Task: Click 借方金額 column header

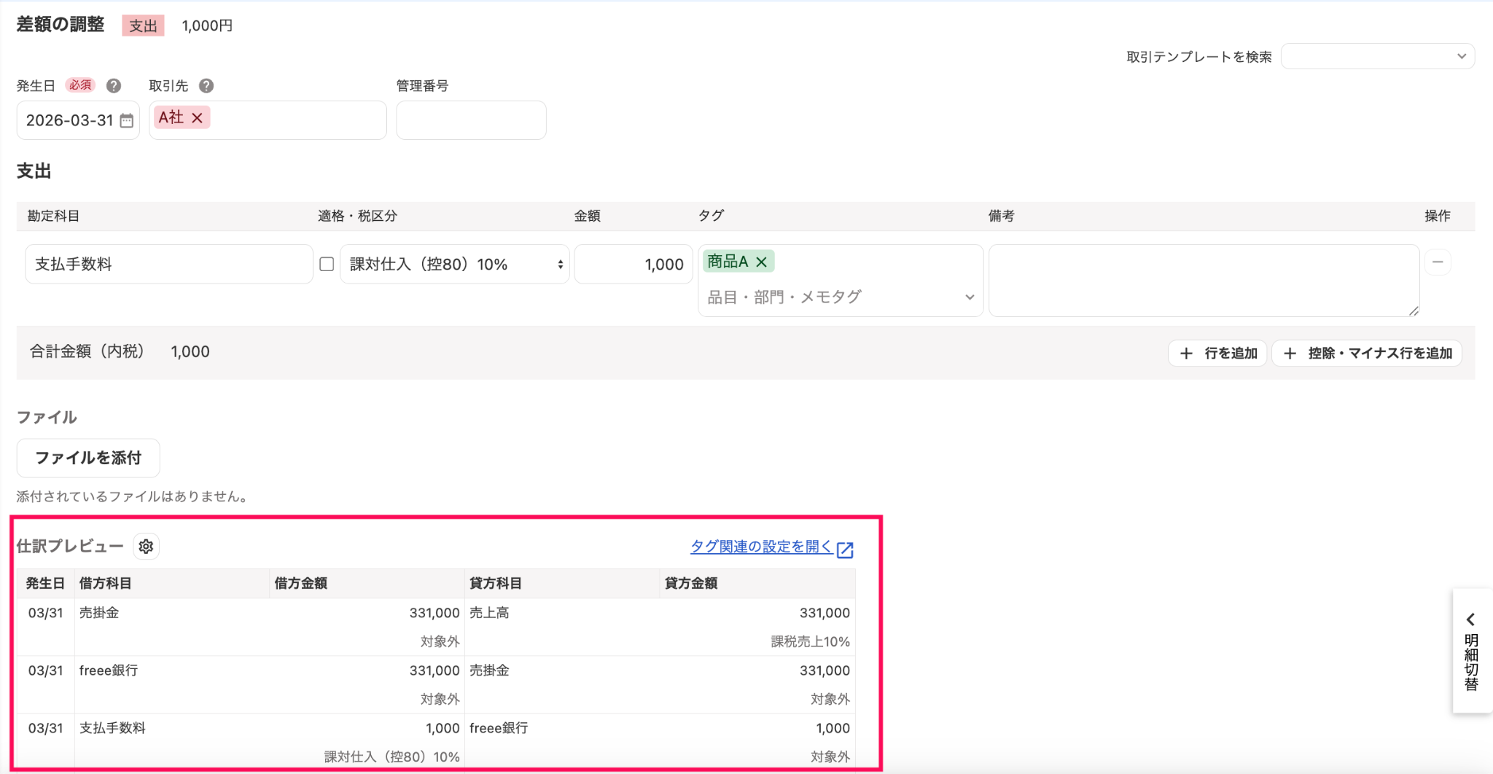Action: (300, 583)
